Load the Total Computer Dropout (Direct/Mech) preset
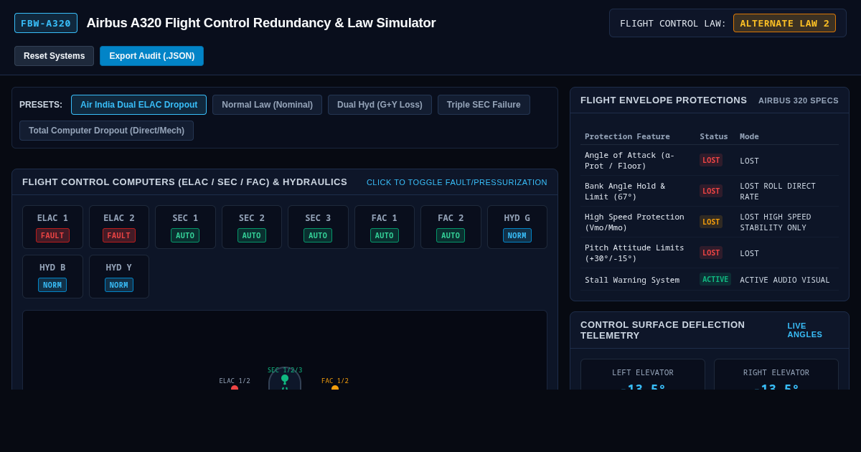861x452 pixels. pyautogui.click(x=106, y=131)
